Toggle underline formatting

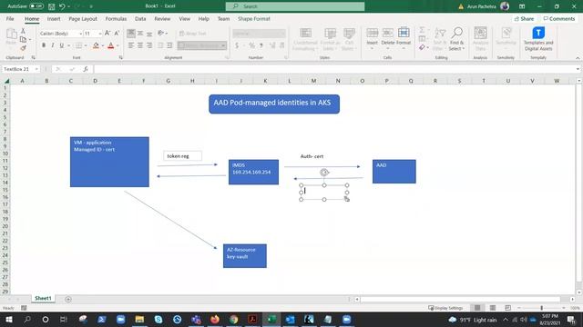tap(61, 45)
